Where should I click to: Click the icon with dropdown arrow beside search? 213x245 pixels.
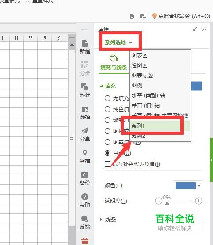click(143, 17)
